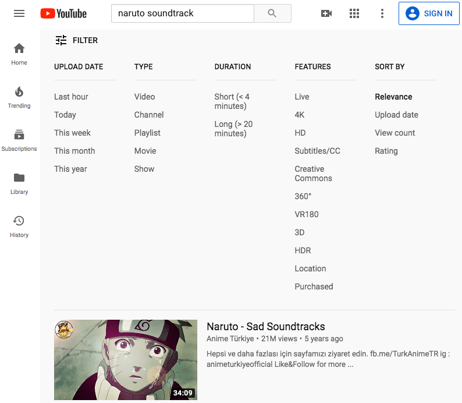Sort results by View count
The image size is (462, 403).
pyautogui.click(x=395, y=133)
